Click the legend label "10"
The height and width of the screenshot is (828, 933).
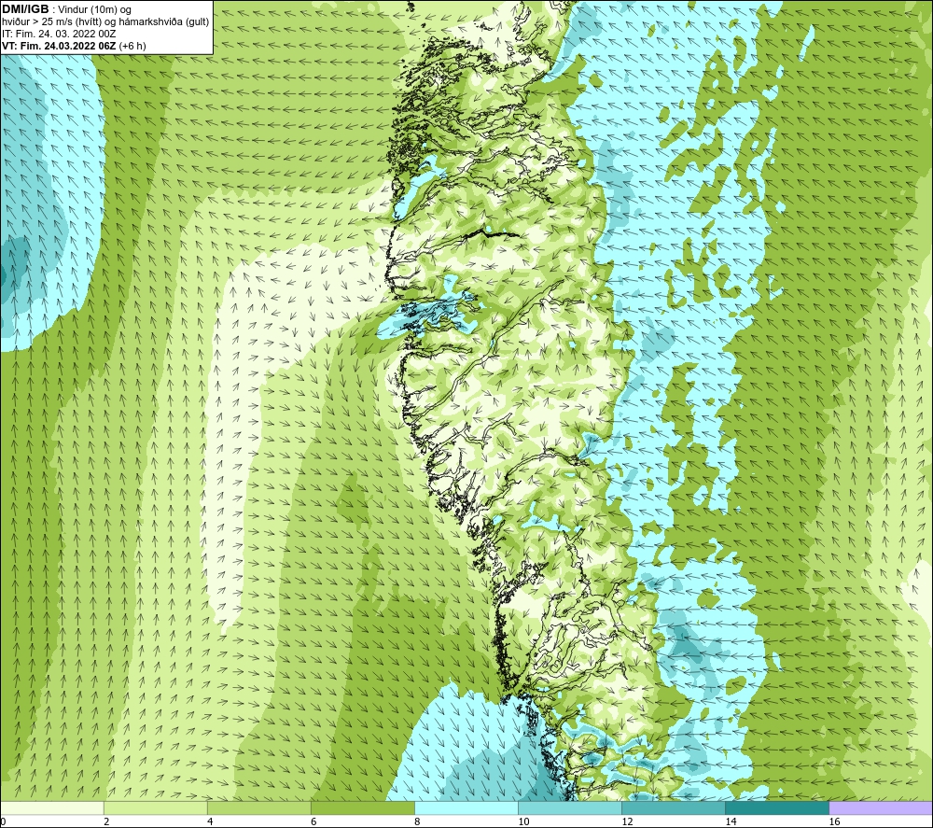coord(523,822)
